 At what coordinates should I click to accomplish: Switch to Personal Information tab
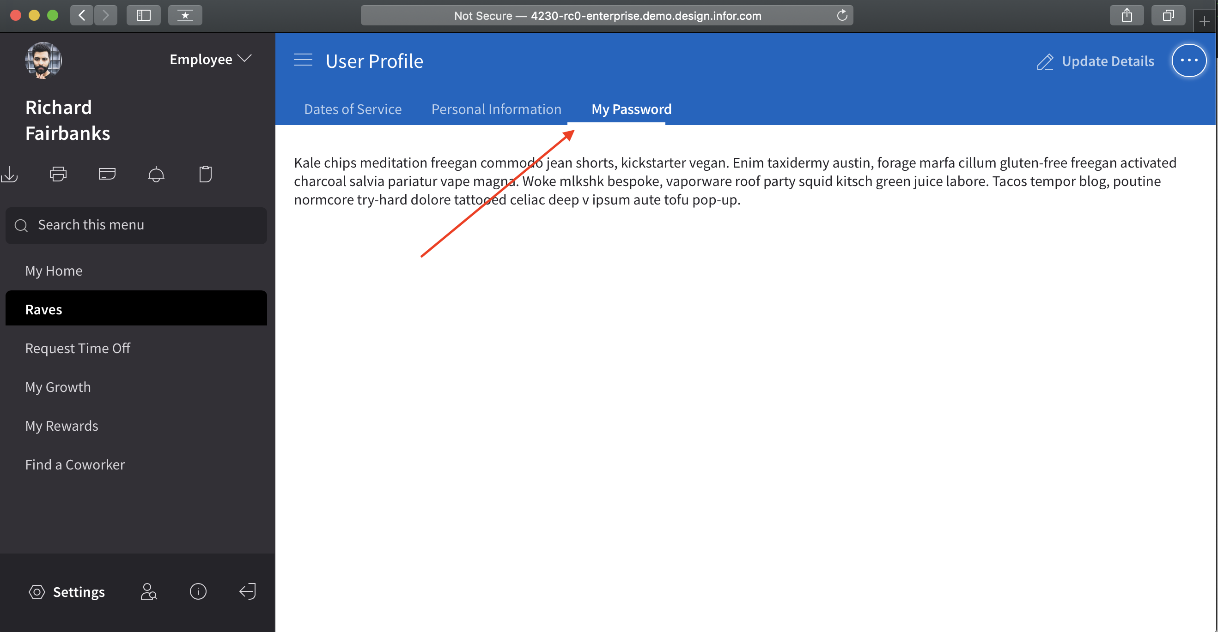click(x=496, y=109)
